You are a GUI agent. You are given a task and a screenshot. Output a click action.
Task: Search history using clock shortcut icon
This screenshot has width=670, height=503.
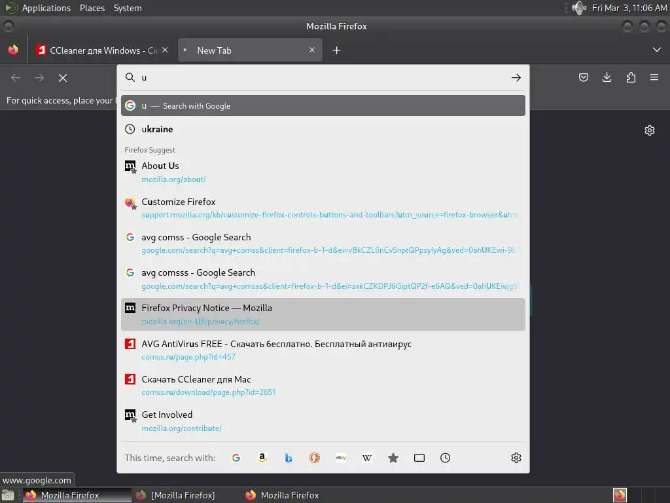click(x=445, y=458)
